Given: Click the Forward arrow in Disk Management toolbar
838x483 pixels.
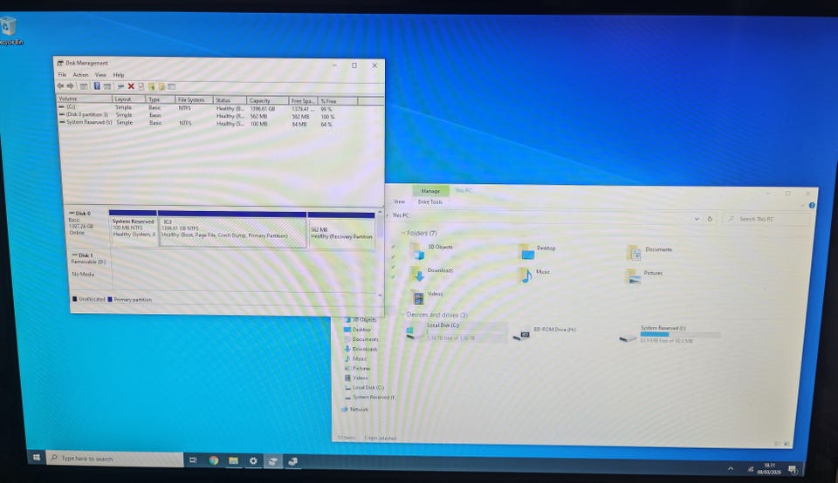Looking at the screenshot, I should click(x=70, y=86).
